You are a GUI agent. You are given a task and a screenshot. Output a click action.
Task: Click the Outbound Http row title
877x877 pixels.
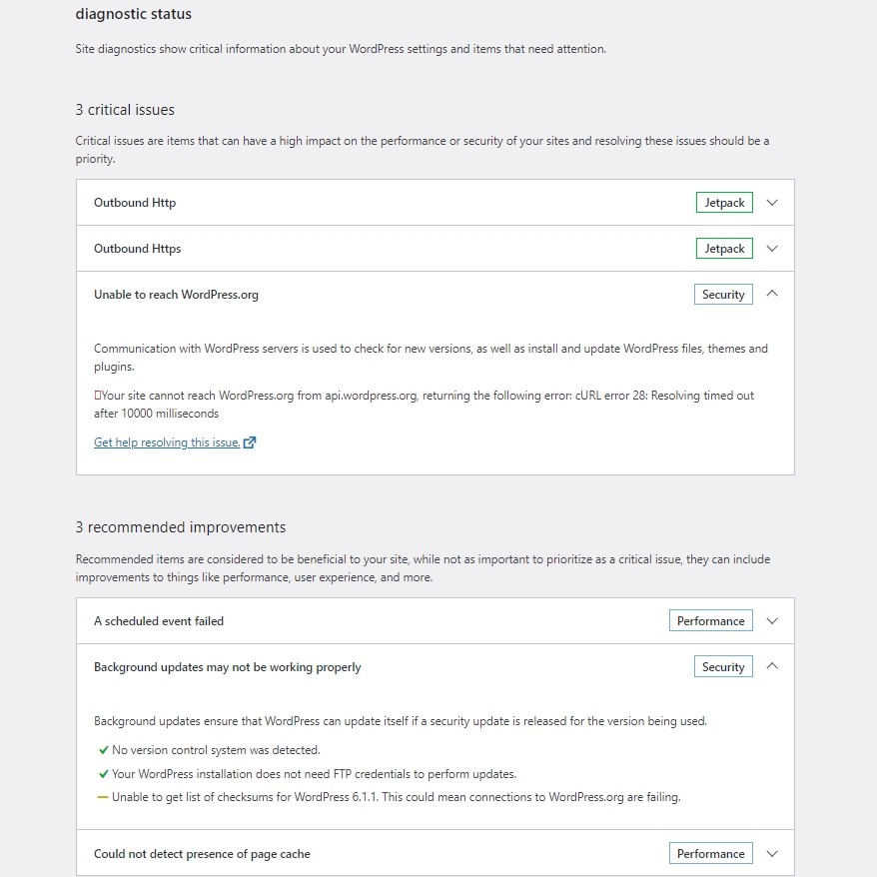135,203
